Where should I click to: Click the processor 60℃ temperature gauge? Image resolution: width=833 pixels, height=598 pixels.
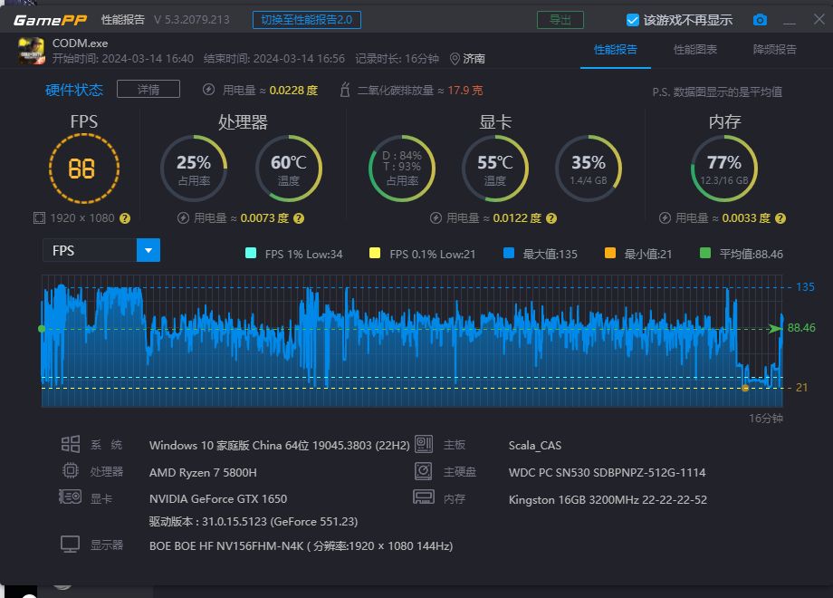point(289,169)
